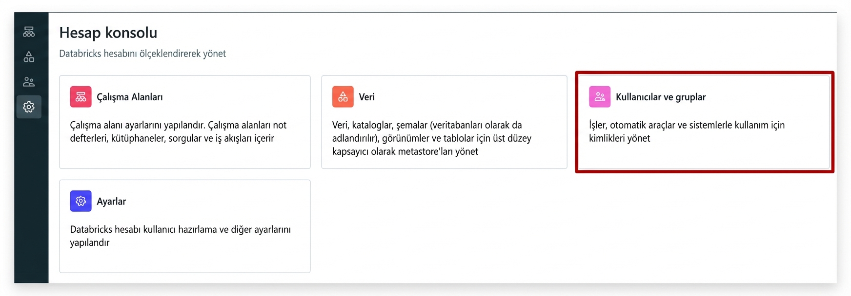Open the Çalışma Alanları card
This screenshot has height=296, width=851.
(185, 122)
